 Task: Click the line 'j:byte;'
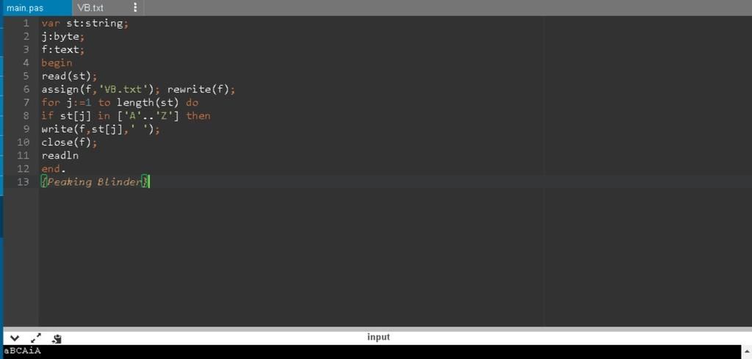click(x=63, y=37)
